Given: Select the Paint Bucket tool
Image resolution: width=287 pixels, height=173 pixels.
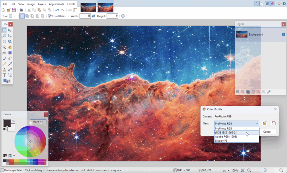Looking at the screenshot, I should [x=4, y=53].
